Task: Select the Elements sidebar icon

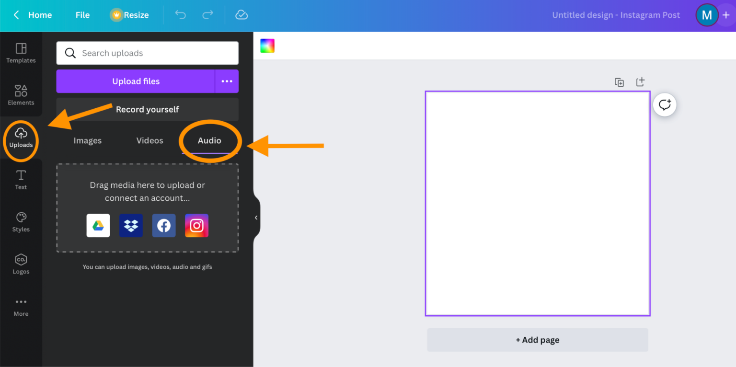Action: point(21,95)
